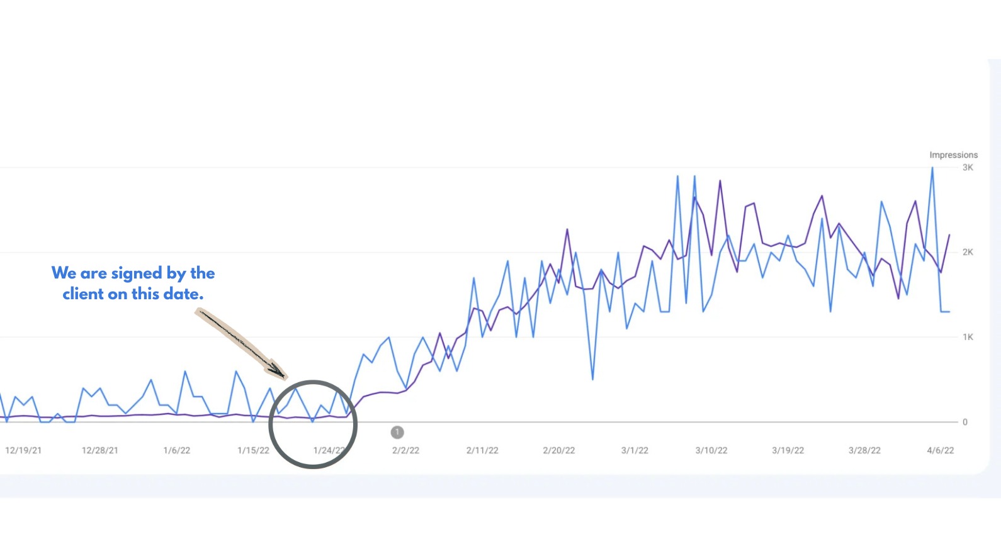Image resolution: width=1001 pixels, height=557 pixels.
Task: Click the "We are signed by the client" annotation text
Action: point(133,284)
